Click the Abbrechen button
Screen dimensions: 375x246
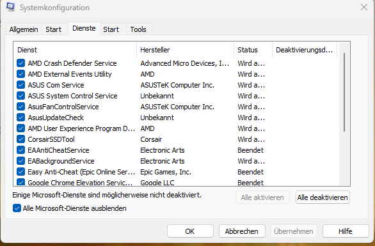(x=242, y=231)
